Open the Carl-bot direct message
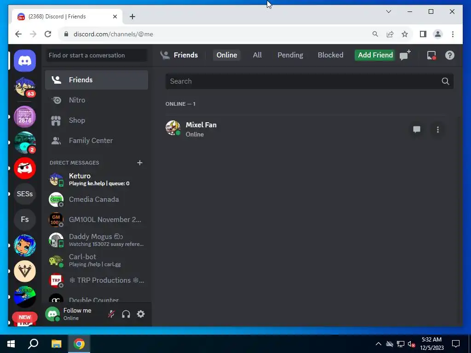The height and width of the screenshot is (353, 471). pos(97,260)
